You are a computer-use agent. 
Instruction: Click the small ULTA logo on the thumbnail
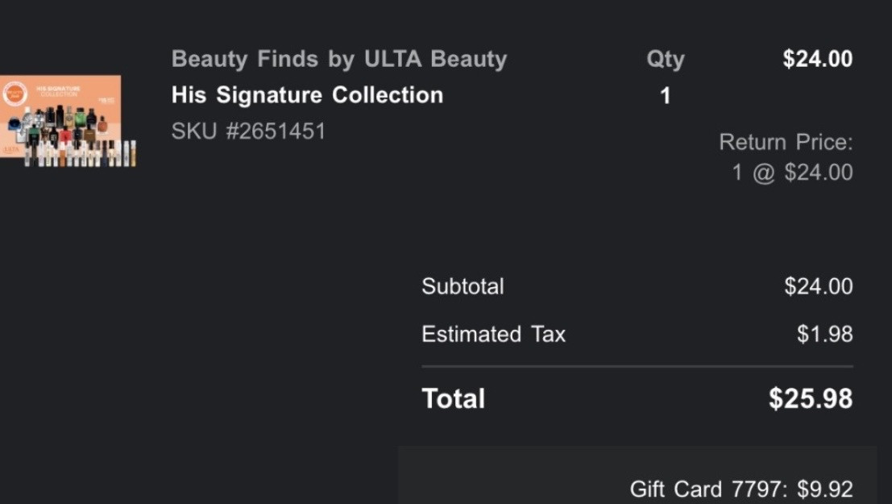pos(11,149)
